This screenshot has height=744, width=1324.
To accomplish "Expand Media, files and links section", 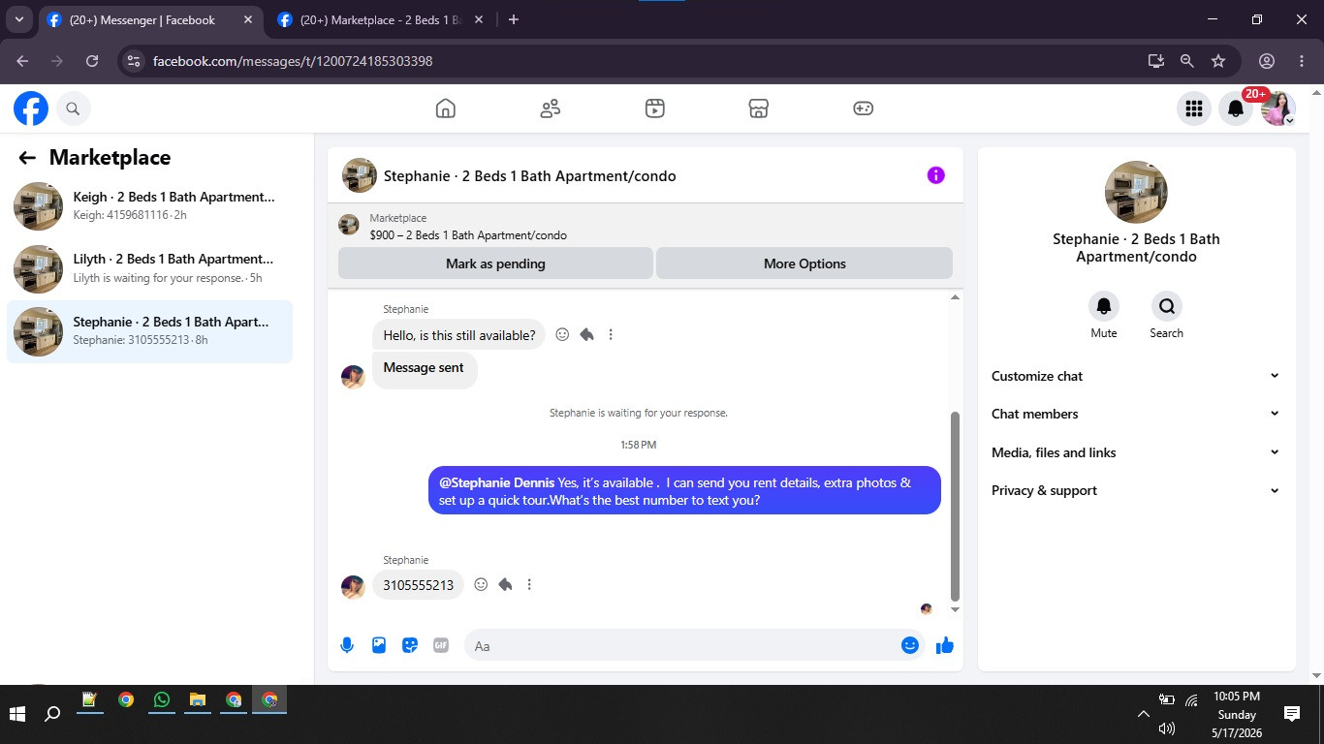I will [1136, 452].
